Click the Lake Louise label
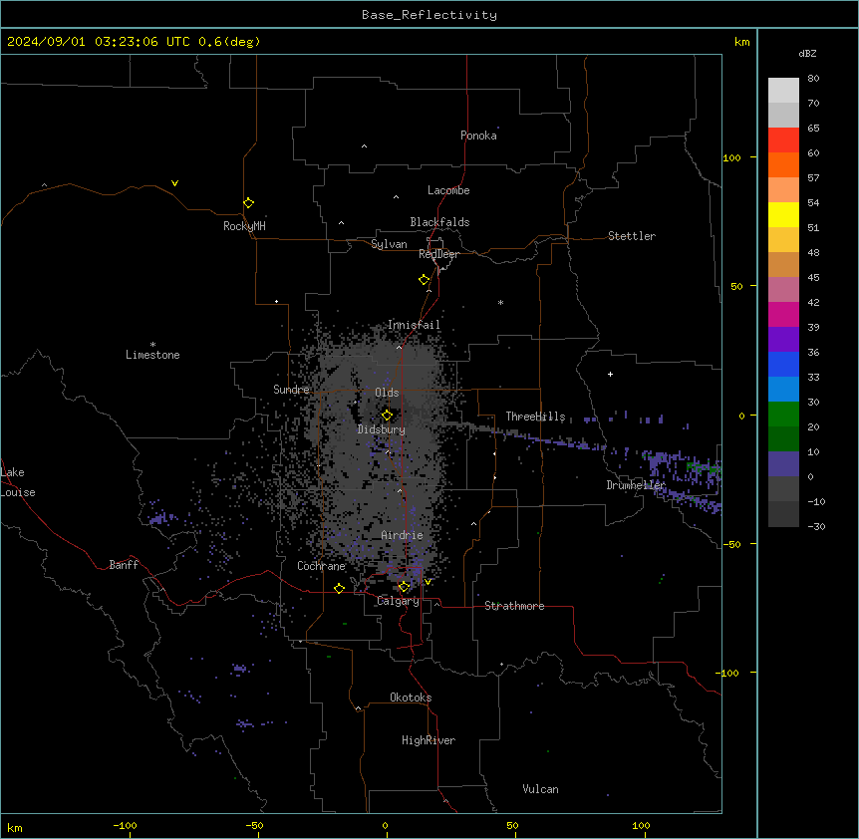Viewport: 859px width, 839px height. click(18, 482)
